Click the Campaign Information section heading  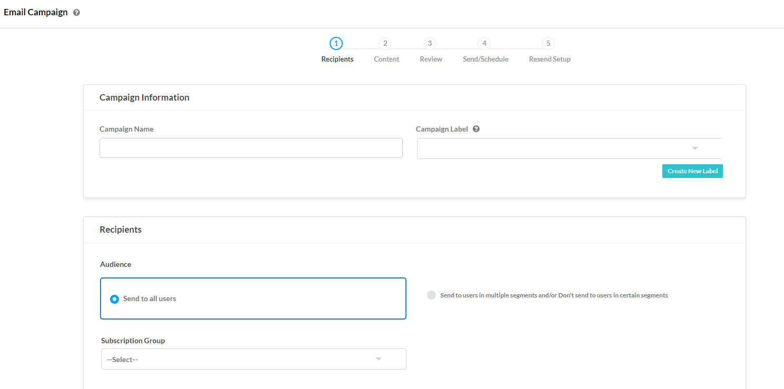pyautogui.click(x=144, y=97)
